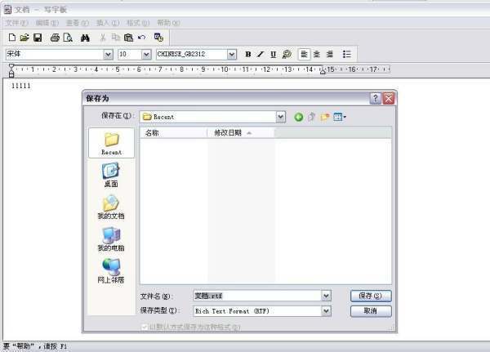
Task: Click the New document toolbar icon
Action: click(12, 38)
